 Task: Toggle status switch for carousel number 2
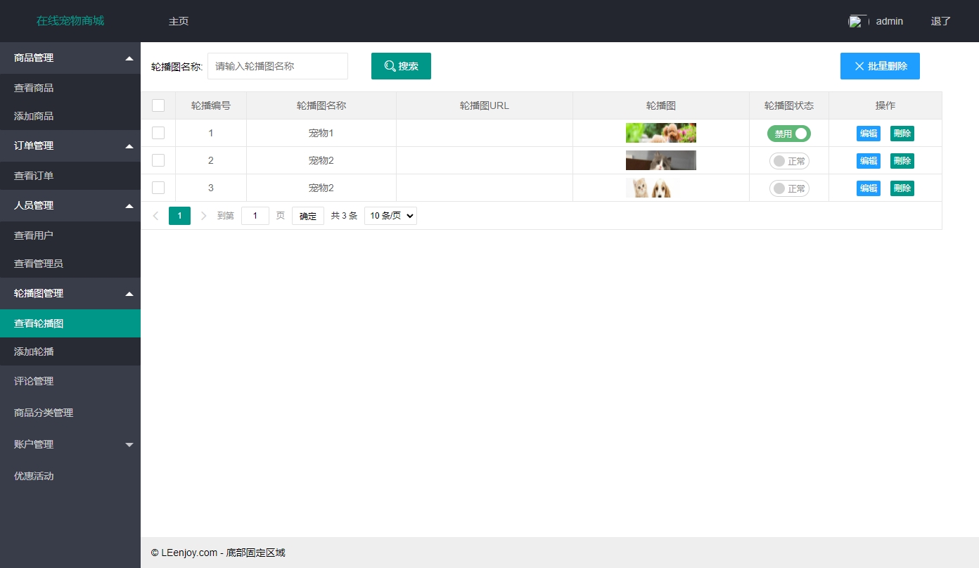789,161
